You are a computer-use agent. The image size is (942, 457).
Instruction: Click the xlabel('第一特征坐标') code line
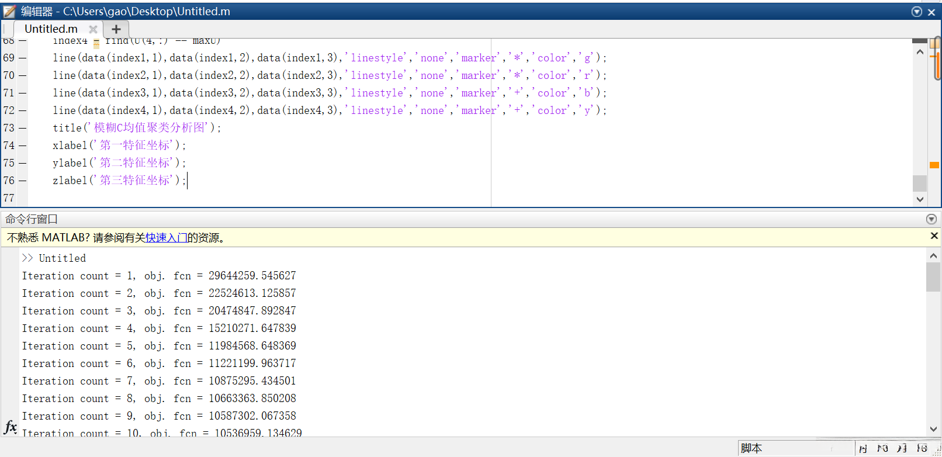(119, 146)
